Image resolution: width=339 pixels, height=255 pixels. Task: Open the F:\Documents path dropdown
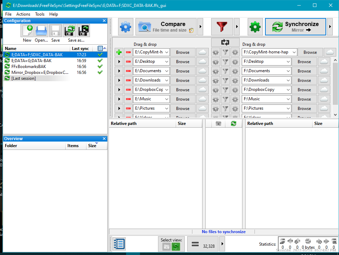pos(288,71)
